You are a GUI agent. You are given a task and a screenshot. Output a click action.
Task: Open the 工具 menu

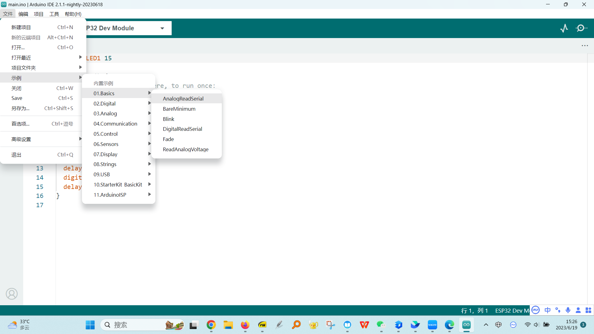(x=54, y=14)
